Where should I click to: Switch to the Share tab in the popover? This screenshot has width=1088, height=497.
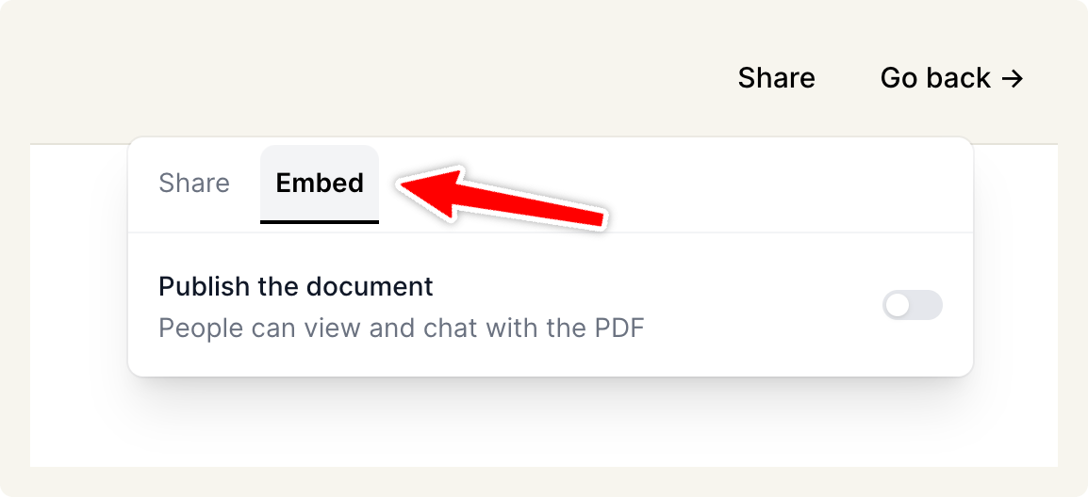tap(194, 183)
